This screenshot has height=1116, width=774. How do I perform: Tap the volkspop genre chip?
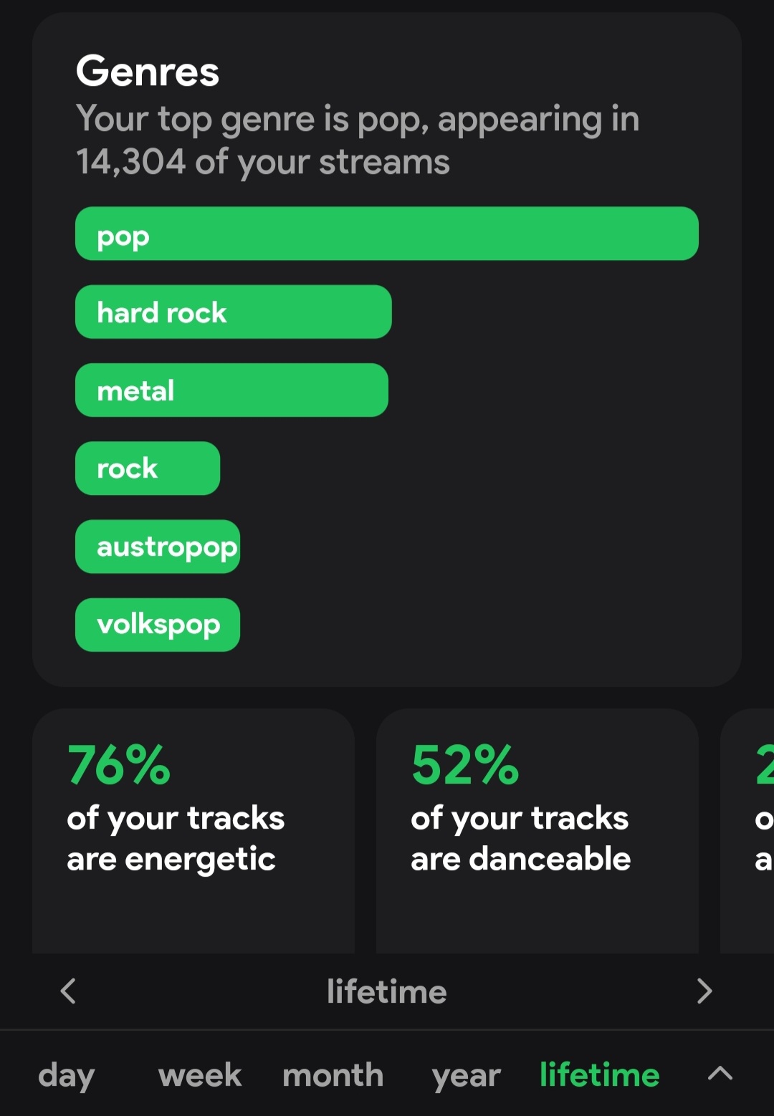pyautogui.click(x=158, y=625)
